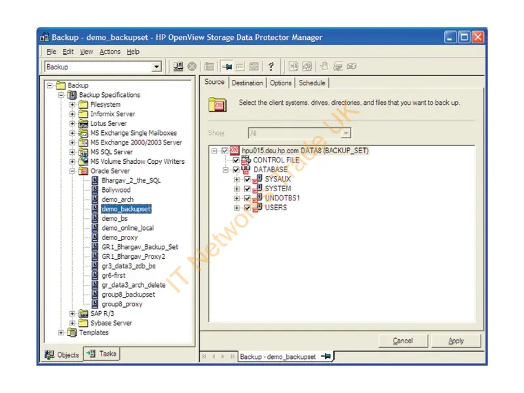Expand the Filesystem node

[72, 105]
